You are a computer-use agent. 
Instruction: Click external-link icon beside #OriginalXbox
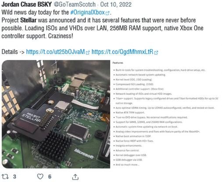pyautogui.click(x=107, y=13)
